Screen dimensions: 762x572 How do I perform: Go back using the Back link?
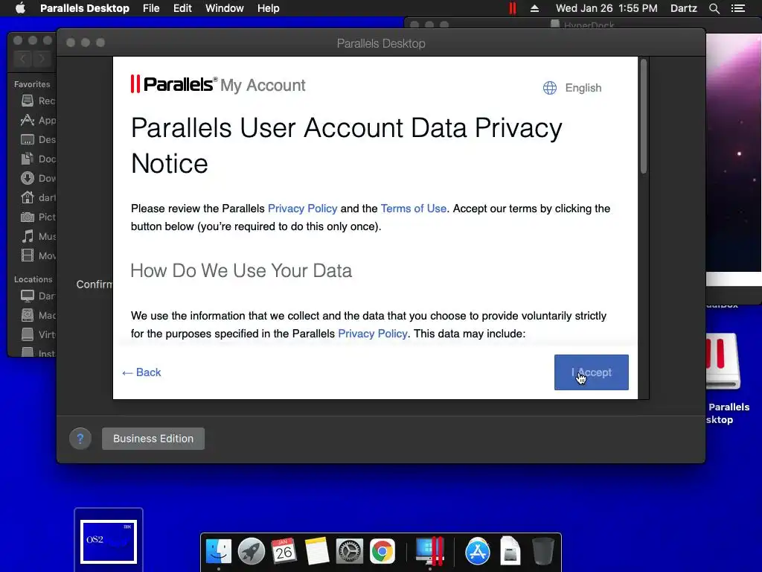[141, 372]
